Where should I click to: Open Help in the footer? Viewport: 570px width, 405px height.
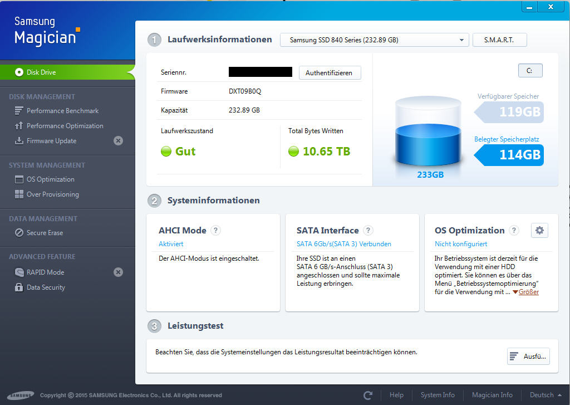coord(396,395)
